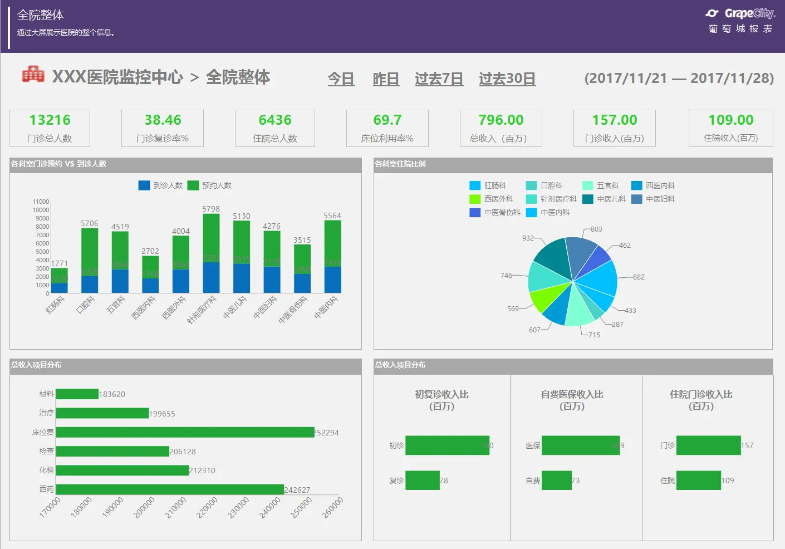Select the 昨日 time range link
The height and width of the screenshot is (549, 785).
(386, 79)
